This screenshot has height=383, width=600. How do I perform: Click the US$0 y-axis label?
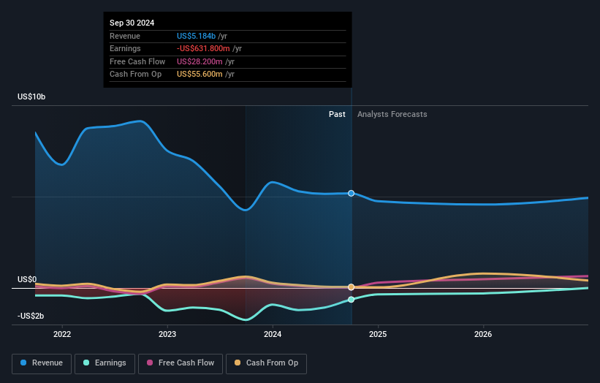[x=27, y=280]
